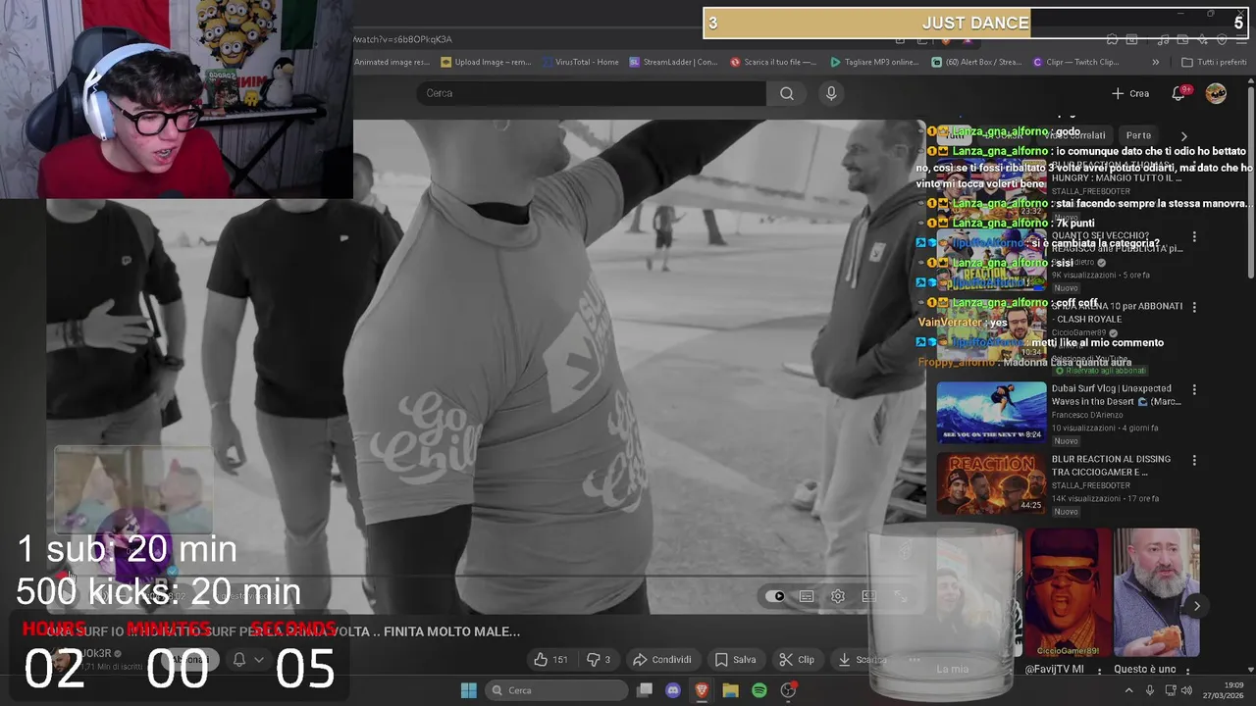Activate voice search microphone icon

(x=831, y=93)
